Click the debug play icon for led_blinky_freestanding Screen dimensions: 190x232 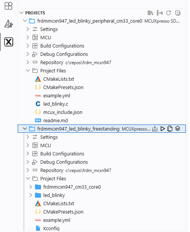[x=163, y=129]
